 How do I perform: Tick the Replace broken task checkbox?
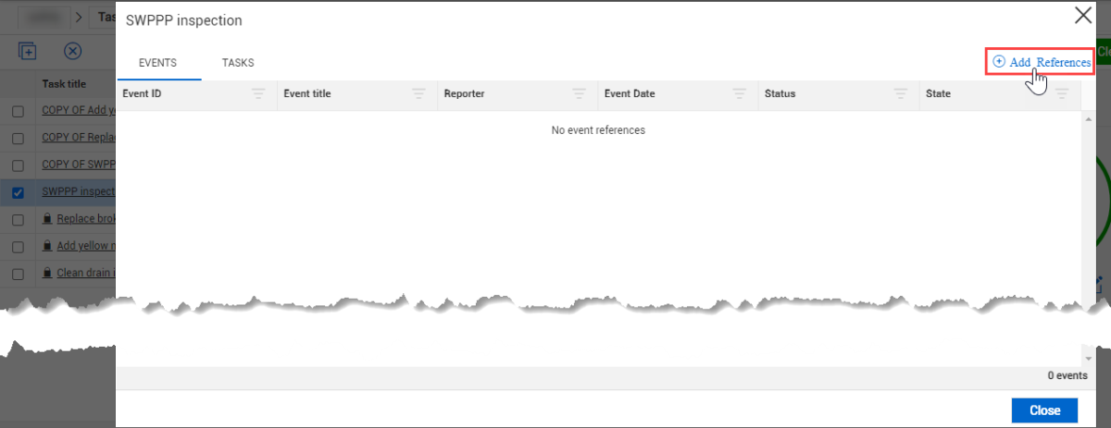click(x=18, y=220)
